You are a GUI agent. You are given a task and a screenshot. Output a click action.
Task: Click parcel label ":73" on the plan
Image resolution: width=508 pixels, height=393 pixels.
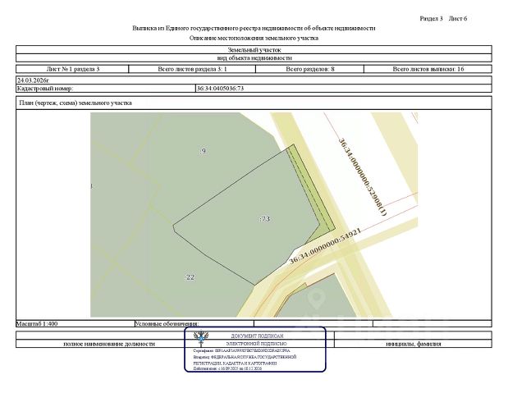point(265,219)
